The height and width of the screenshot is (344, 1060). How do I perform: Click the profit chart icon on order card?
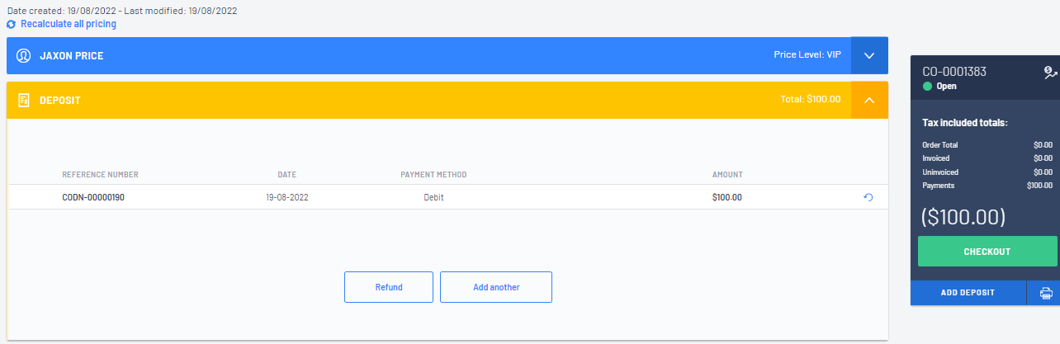click(1050, 73)
